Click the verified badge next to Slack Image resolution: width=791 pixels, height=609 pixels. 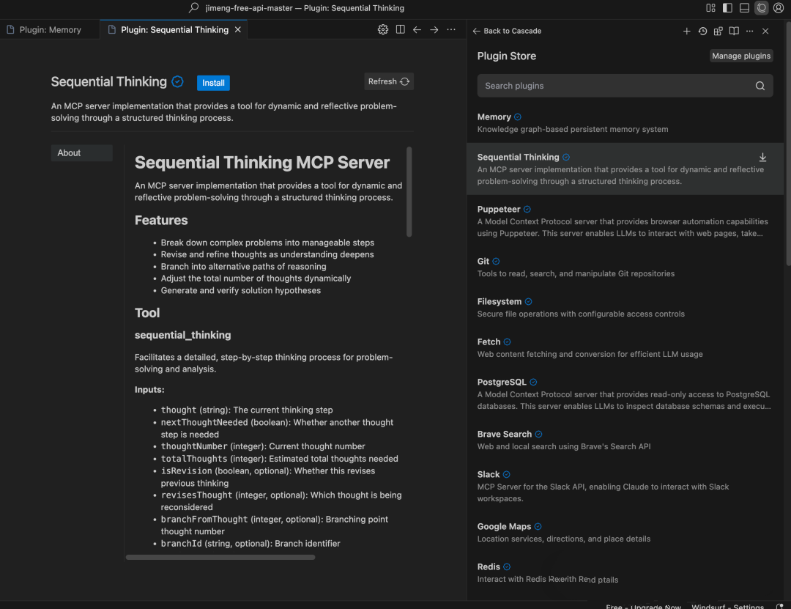507,475
